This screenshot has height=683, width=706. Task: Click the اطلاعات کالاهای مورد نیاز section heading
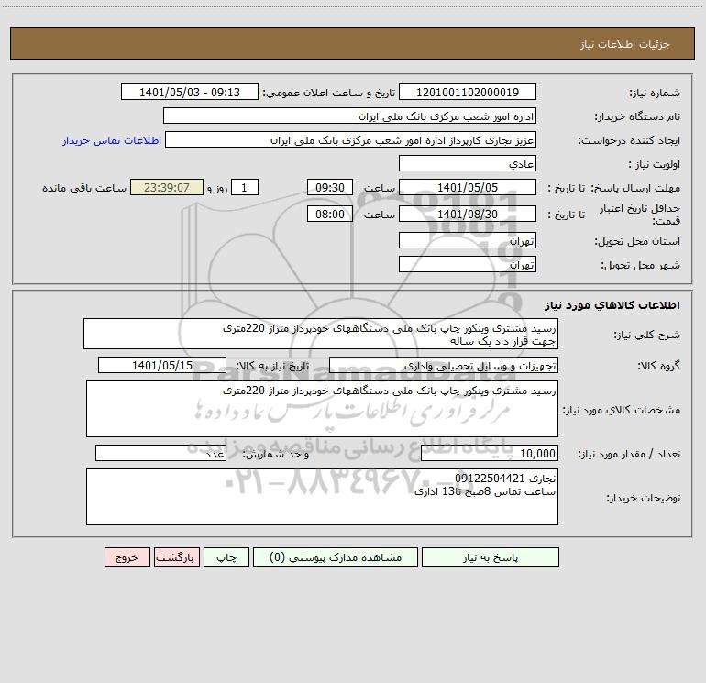612,305
